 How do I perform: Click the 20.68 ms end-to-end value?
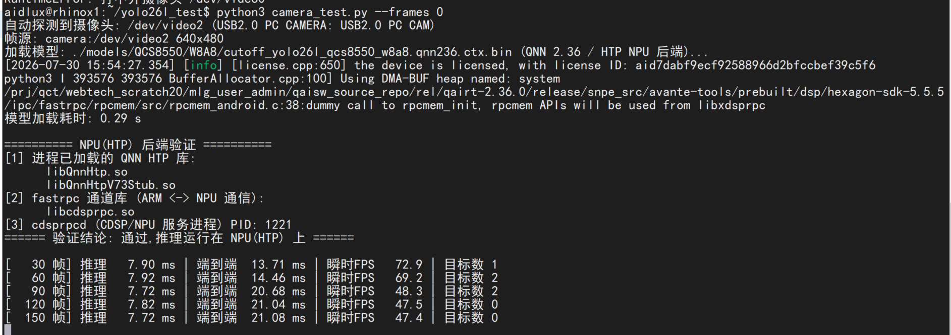(278, 291)
